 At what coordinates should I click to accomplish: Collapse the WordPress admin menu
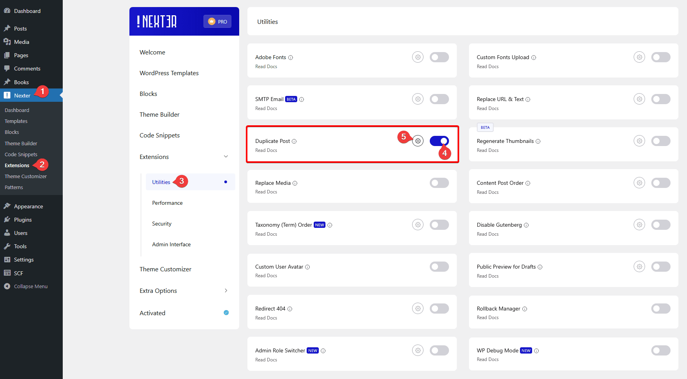(31, 286)
